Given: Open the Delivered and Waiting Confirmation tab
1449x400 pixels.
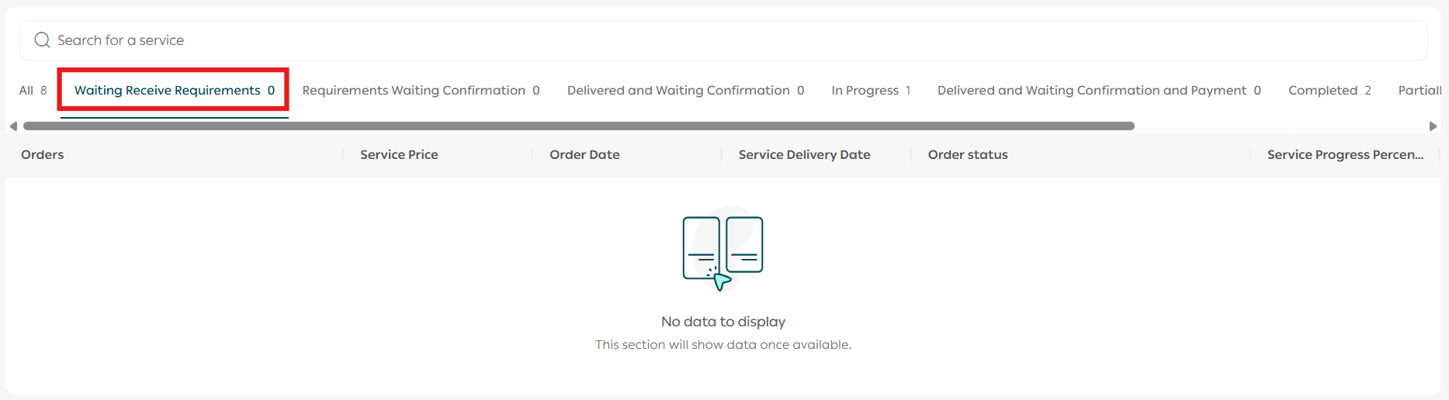Looking at the screenshot, I should click(685, 91).
